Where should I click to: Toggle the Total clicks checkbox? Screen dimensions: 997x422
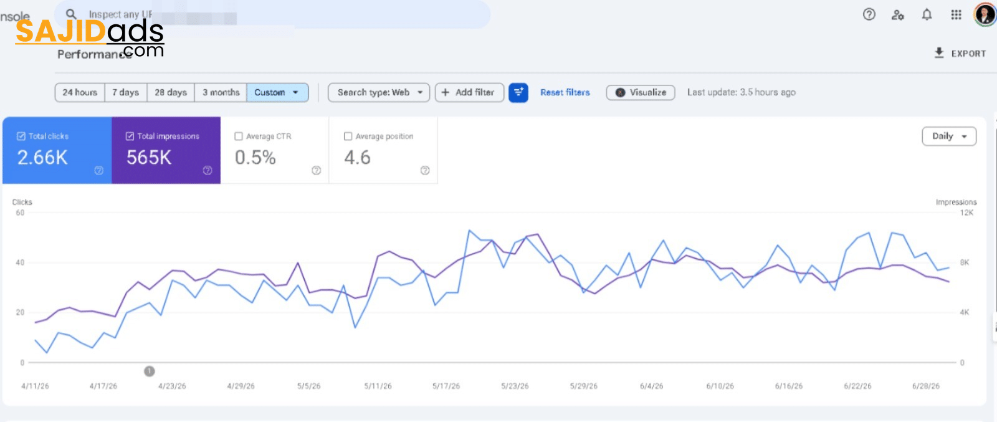point(21,136)
